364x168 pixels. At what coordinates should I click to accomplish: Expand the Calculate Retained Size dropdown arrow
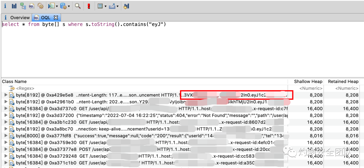pyautogui.click(x=105, y=6)
